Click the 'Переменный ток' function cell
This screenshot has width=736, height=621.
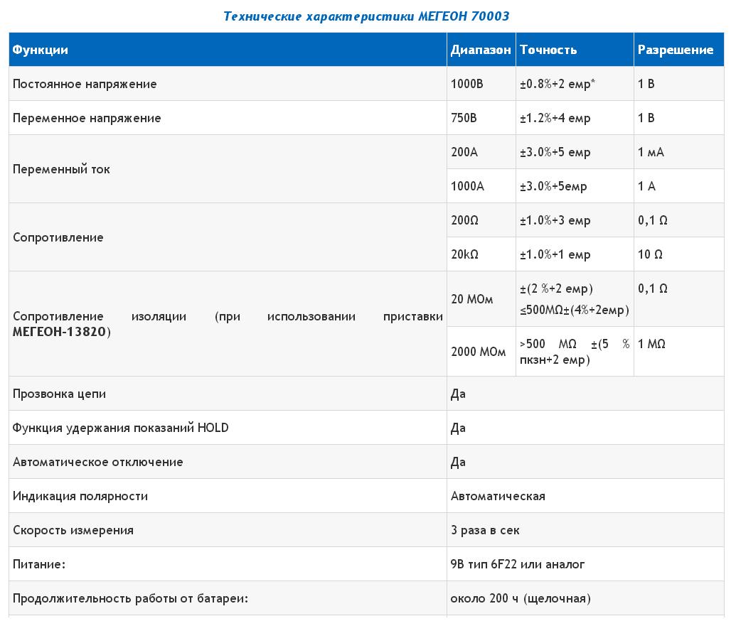point(61,169)
